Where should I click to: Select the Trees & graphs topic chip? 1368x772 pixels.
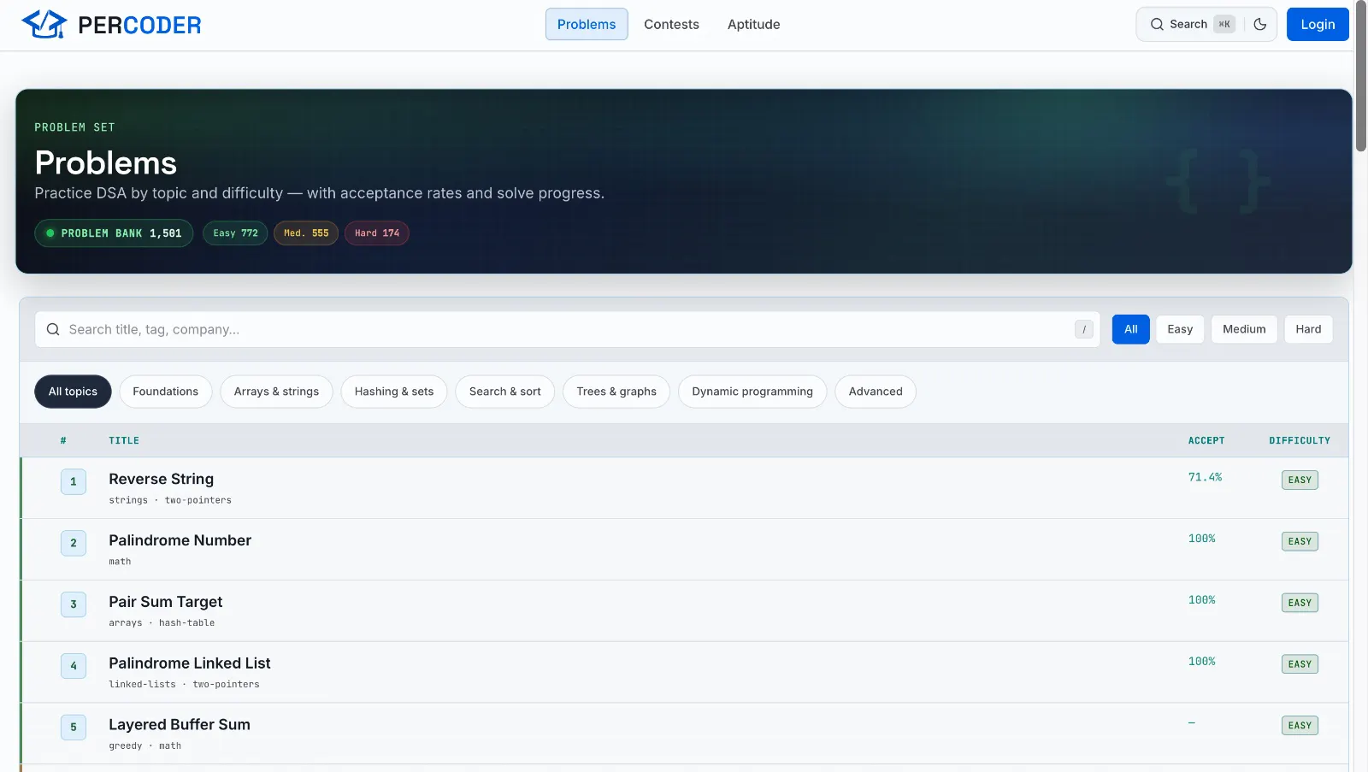tap(616, 392)
